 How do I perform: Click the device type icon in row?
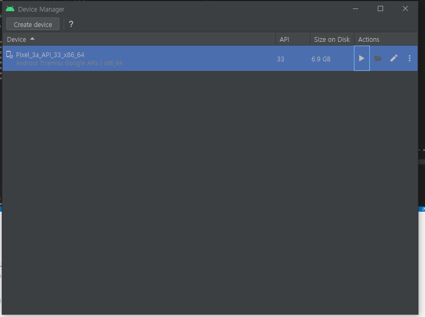10,55
